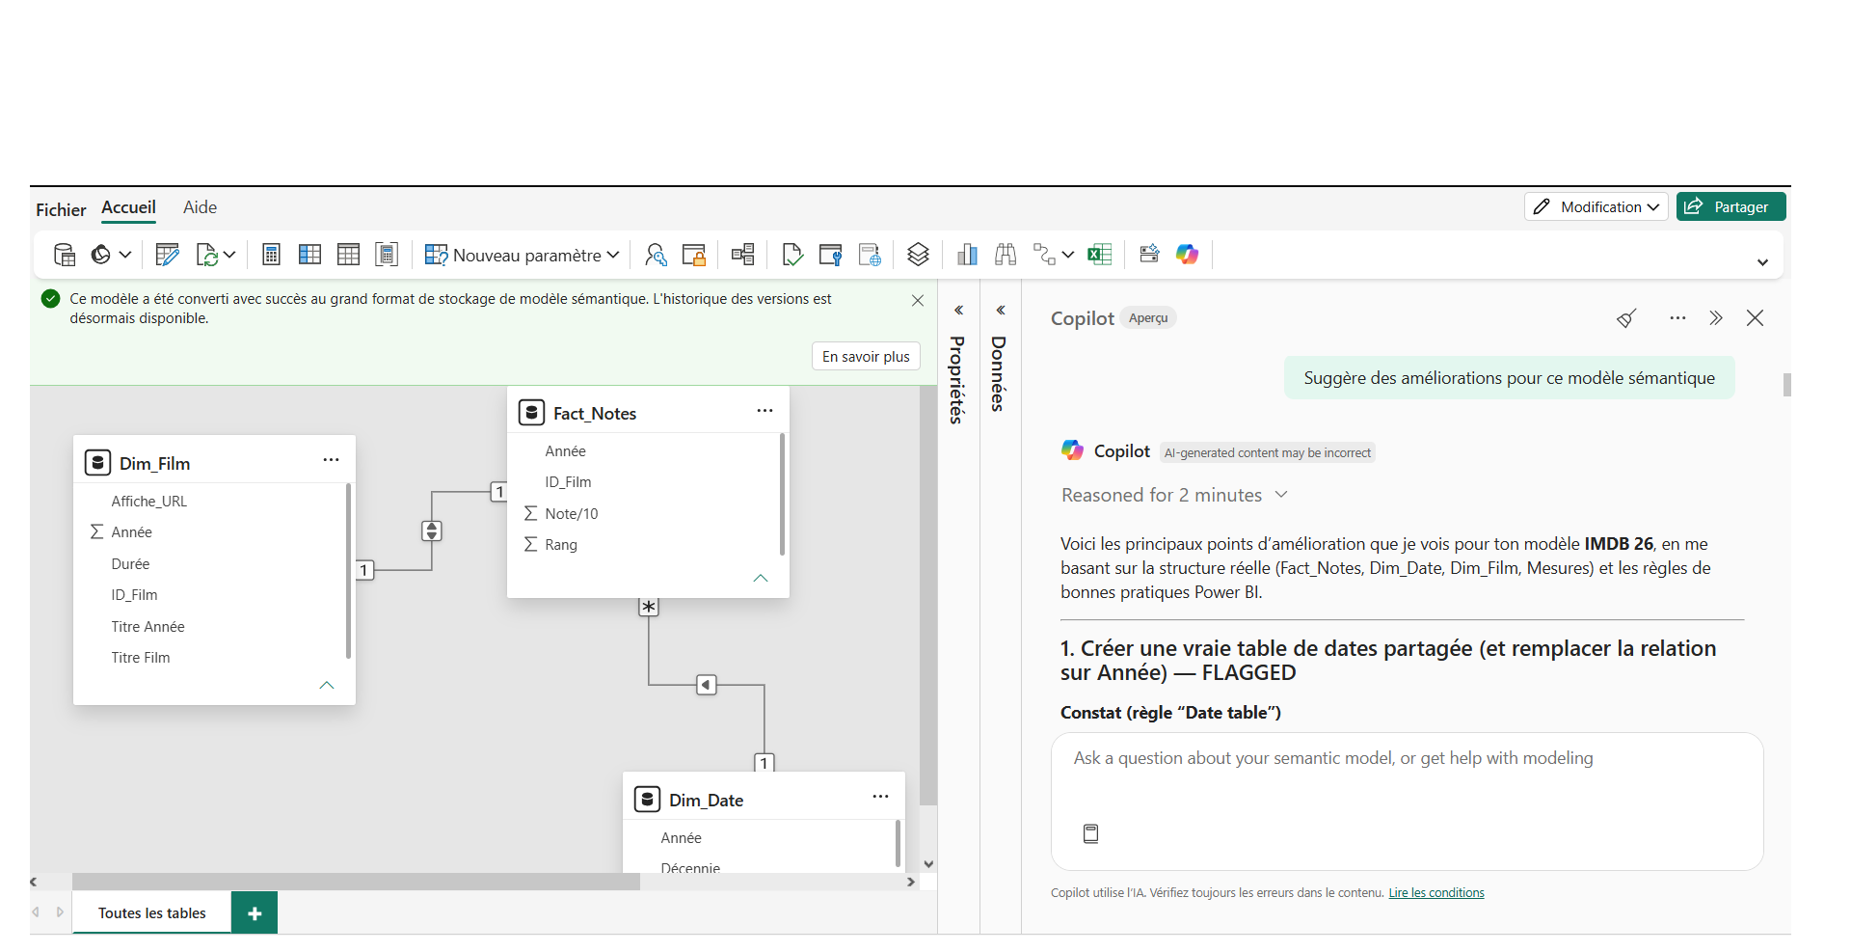Click the binoculars explore icon
The height and width of the screenshot is (952, 1851).
click(1006, 255)
